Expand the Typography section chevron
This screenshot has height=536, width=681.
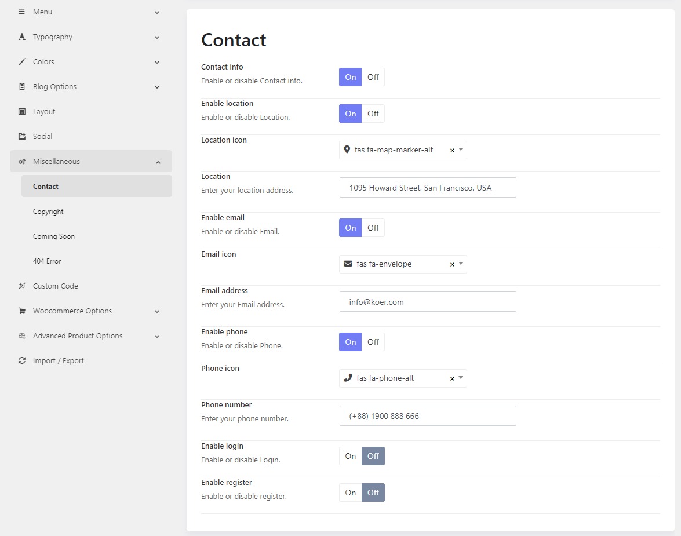[x=157, y=37]
